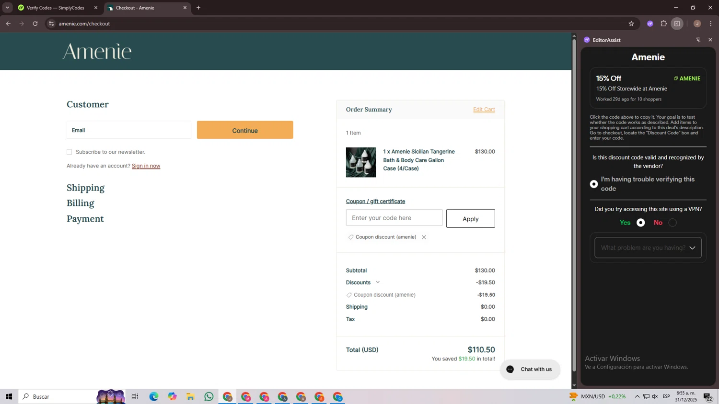This screenshot has height=404, width=719.
Task: Open File Explorer from the taskbar
Action: point(190,396)
